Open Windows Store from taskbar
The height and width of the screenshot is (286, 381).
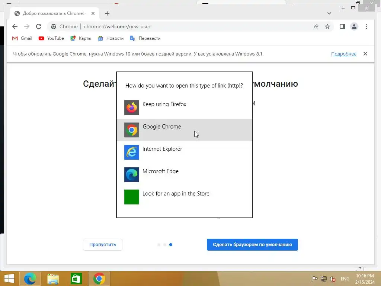click(x=76, y=279)
